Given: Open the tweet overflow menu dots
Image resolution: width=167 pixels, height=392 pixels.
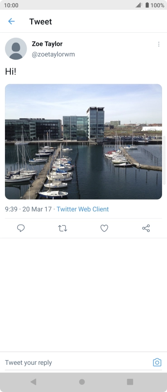Looking at the screenshot, I should [158, 44].
